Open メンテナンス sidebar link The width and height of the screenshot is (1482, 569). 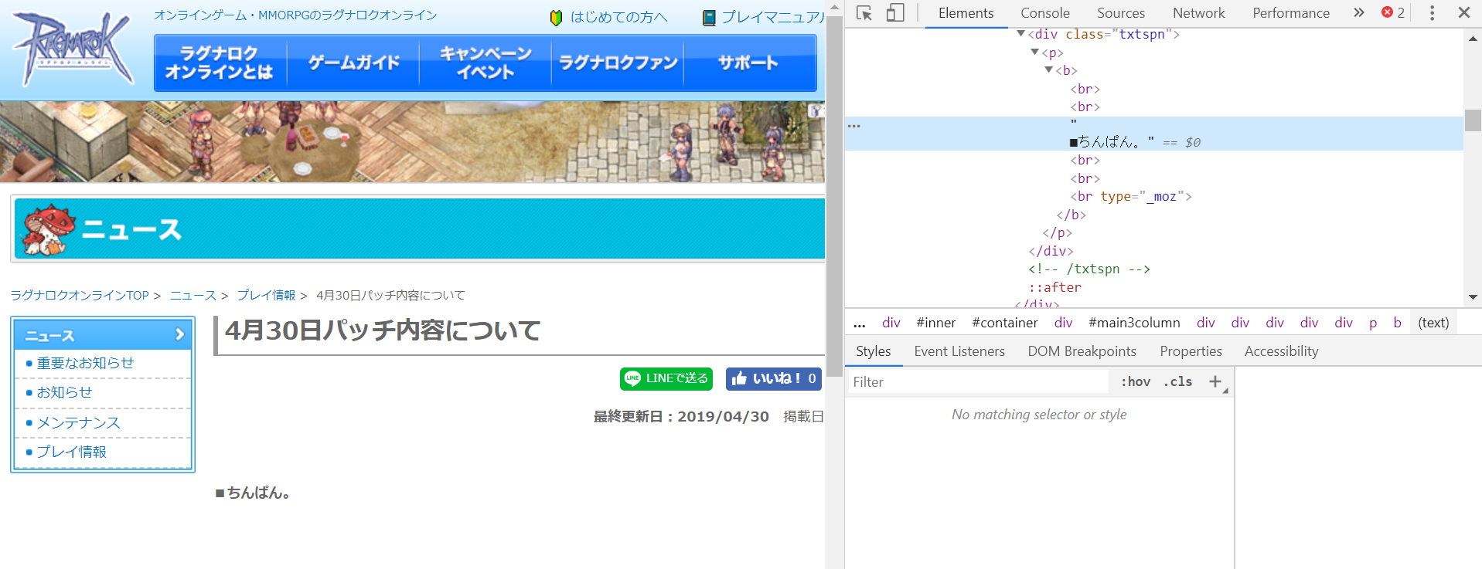78,422
